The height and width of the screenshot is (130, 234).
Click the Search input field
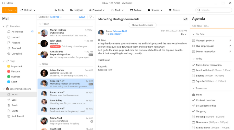(x=214, y=10)
